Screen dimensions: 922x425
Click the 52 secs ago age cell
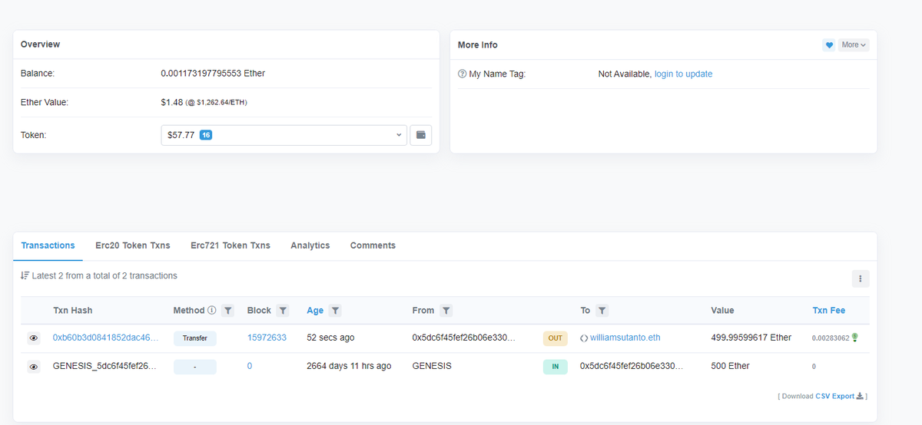[330, 338]
